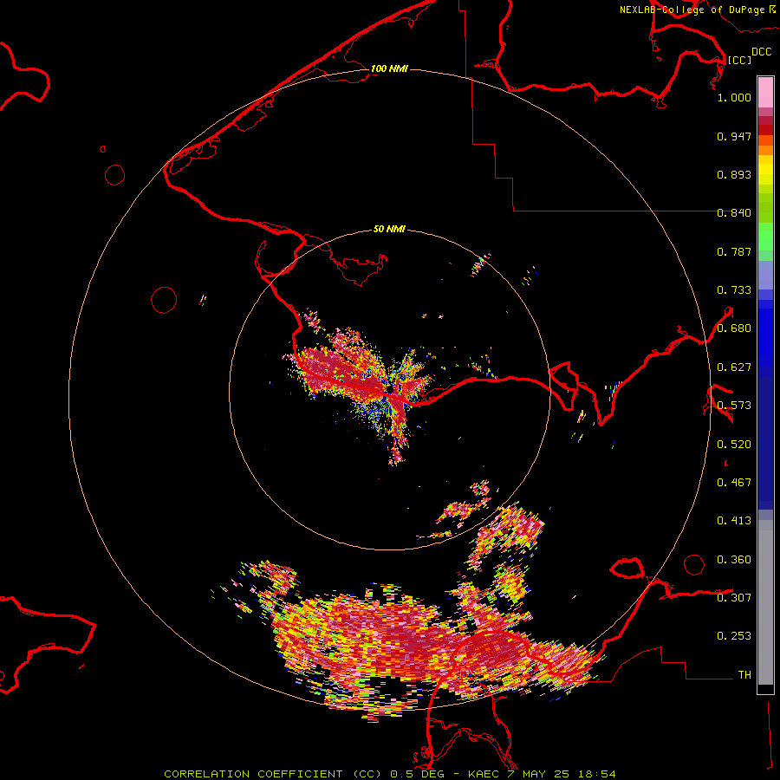This screenshot has width=780, height=780.
Task: Click the 50 NMI range ring label
Action: 389,230
